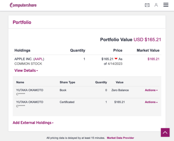Click the APPLE INC. holding name

click(x=29, y=59)
